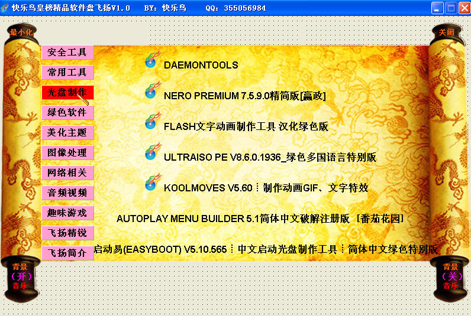Viewport: 471px width, 316px height.
Task: Click the icon beside KOOLMOVES V5.60
Action: [x=153, y=183]
